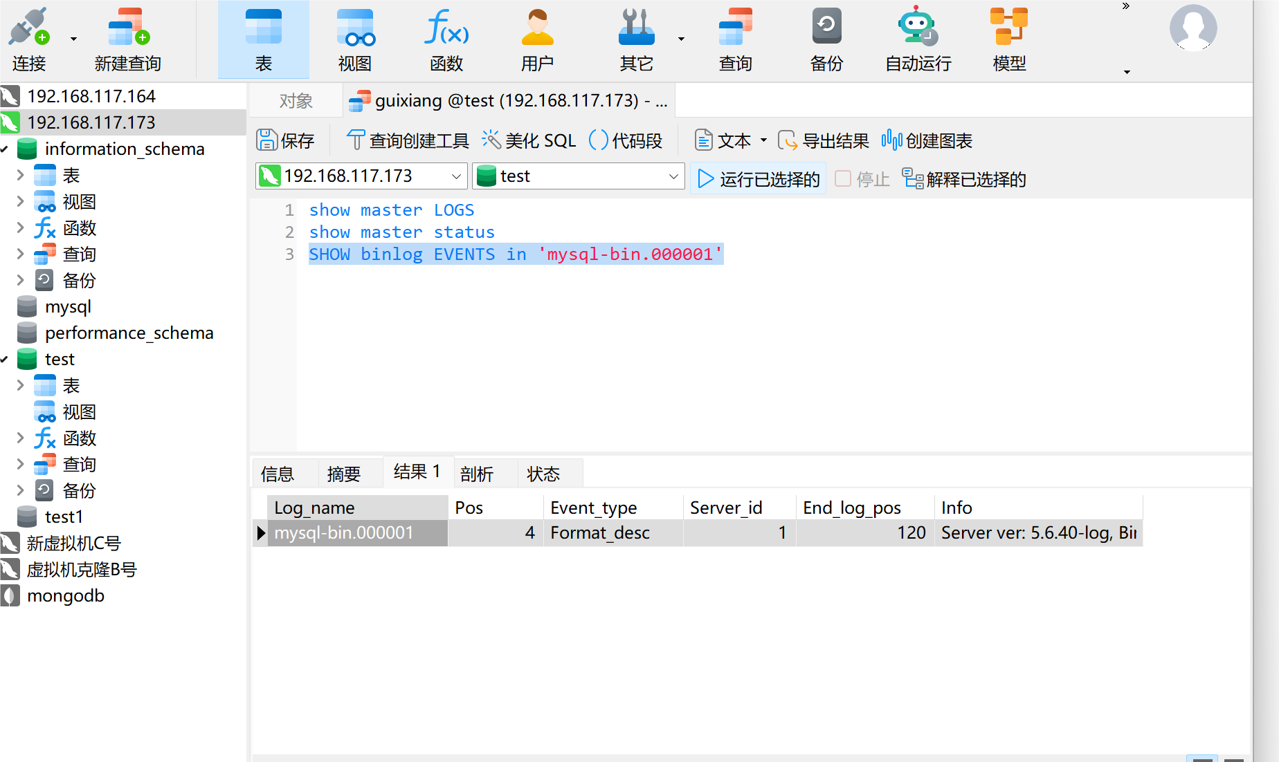Open the 连接 dropdown arrow
Image resolution: width=1279 pixels, height=762 pixels.
coord(73,39)
